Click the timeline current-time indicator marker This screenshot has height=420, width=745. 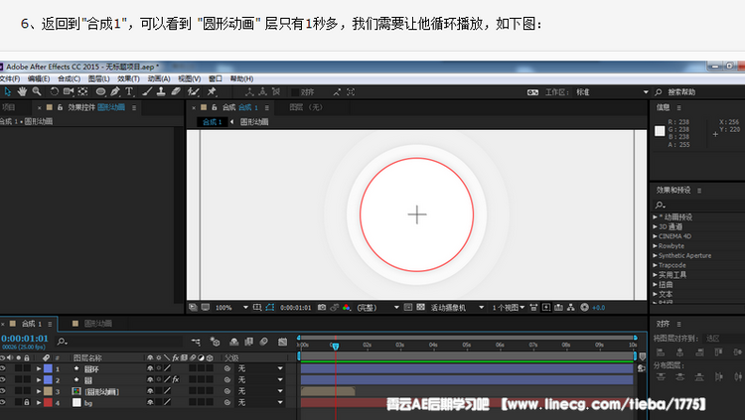[x=335, y=347]
